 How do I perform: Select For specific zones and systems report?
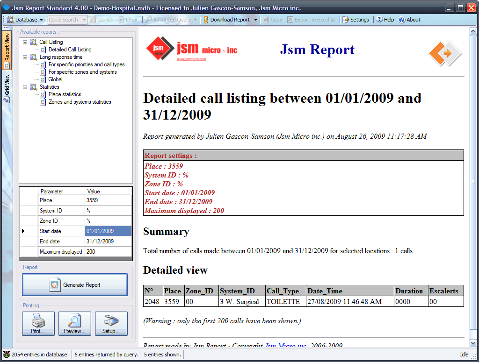82,72
